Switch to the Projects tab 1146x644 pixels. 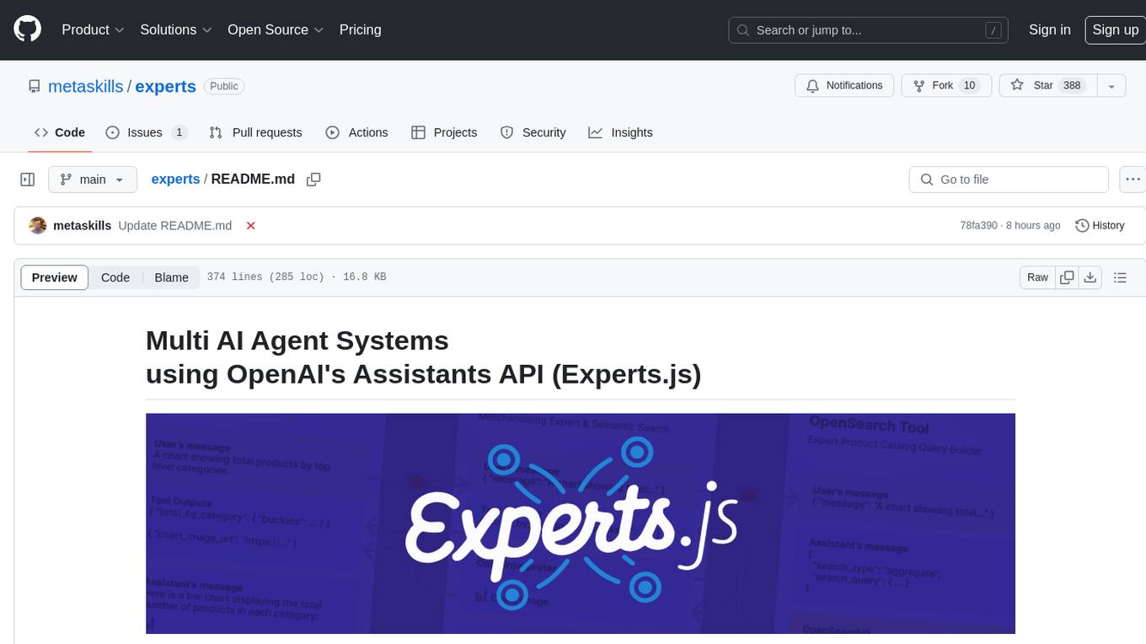point(444,132)
